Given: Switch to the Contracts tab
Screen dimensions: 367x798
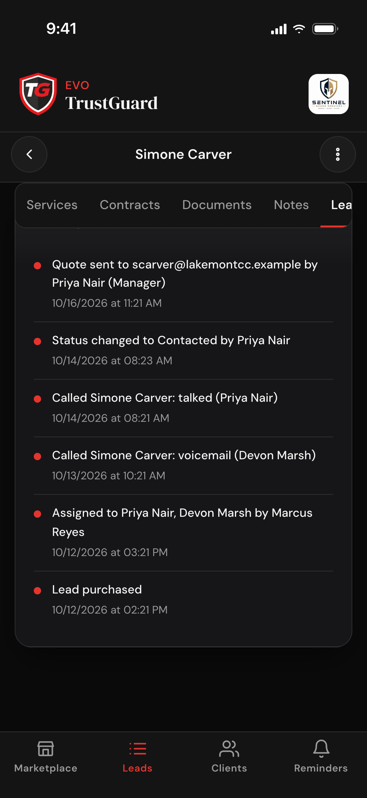Looking at the screenshot, I should pos(130,205).
